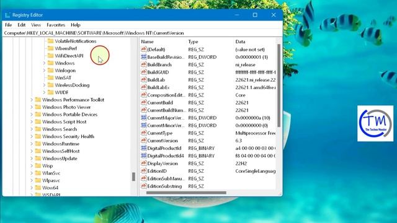Click the tree pane vertical scrollbar thumb
The width and height of the screenshot is (397, 223).
(x=133, y=177)
